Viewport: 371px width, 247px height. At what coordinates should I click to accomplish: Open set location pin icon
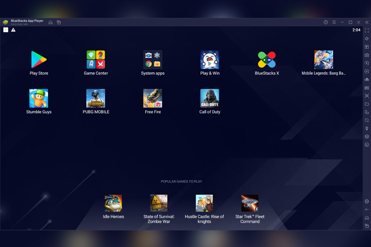click(367, 128)
